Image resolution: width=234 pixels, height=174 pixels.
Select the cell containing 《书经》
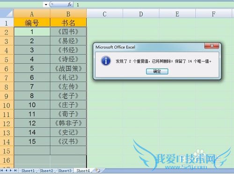(68, 50)
